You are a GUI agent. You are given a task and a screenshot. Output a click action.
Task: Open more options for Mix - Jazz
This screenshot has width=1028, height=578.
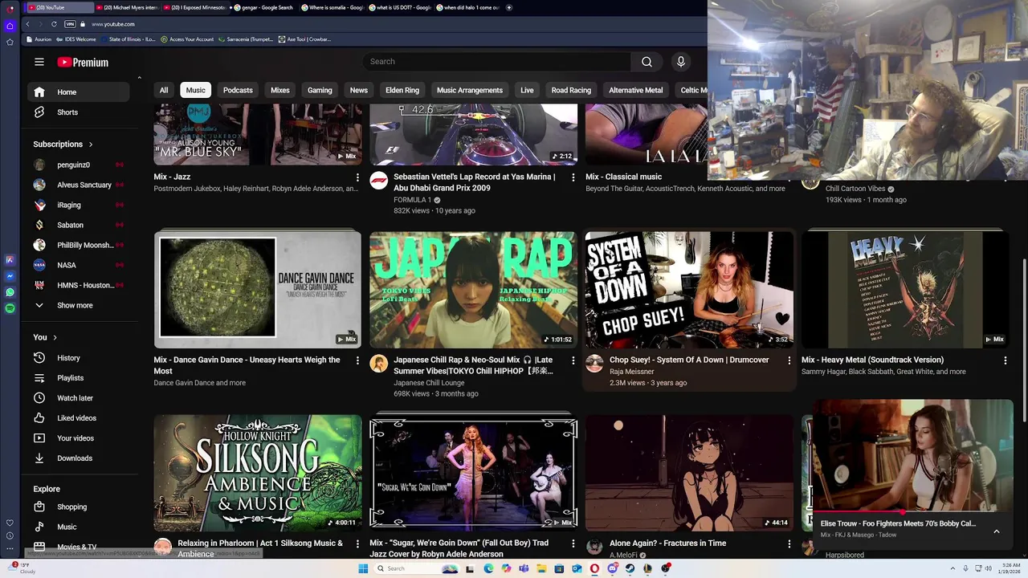click(358, 177)
